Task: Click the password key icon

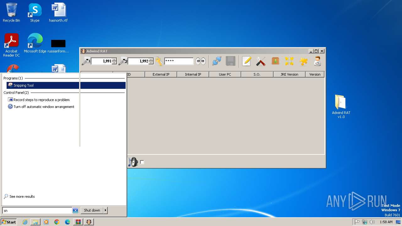Action: pos(159,61)
